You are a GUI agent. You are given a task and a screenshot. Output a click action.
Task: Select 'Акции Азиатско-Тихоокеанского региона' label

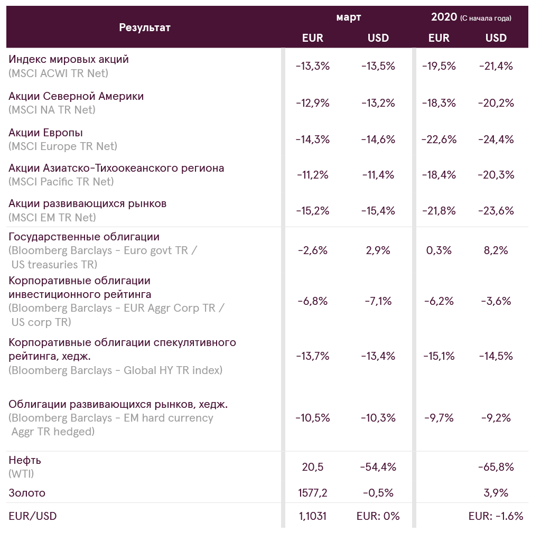coord(116,168)
